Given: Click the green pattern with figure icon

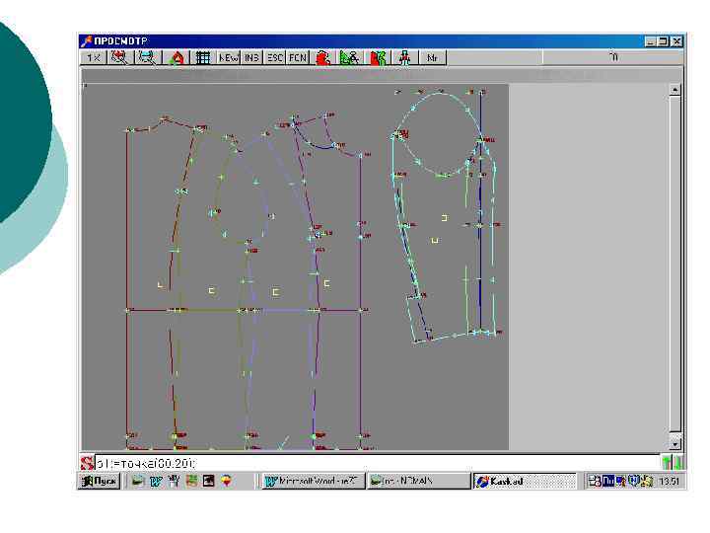Looking at the screenshot, I should coord(350,57).
